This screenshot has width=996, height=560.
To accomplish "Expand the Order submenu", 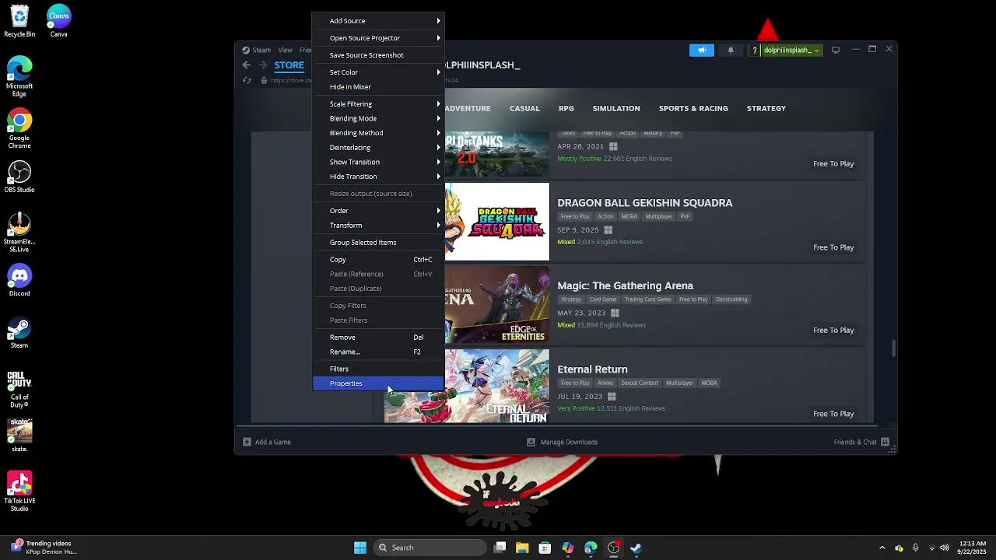I will point(377,211).
